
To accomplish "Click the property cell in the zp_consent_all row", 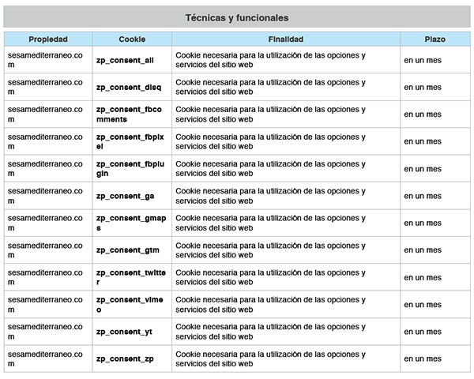I will 45,60.
